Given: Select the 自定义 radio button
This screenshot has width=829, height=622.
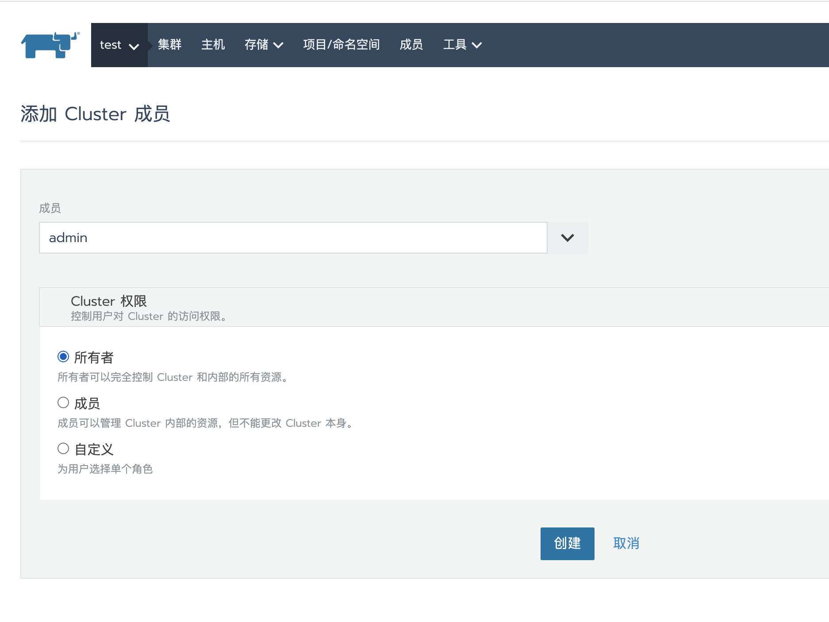Looking at the screenshot, I should pyautogui.click(x=63, y=448).
